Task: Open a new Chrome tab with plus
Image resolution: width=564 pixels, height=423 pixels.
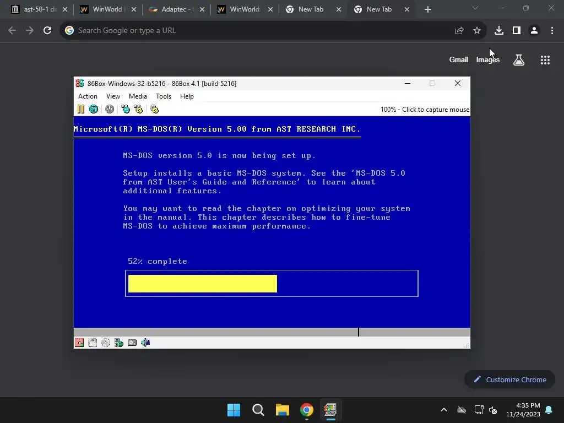Action: coord(427,9)
